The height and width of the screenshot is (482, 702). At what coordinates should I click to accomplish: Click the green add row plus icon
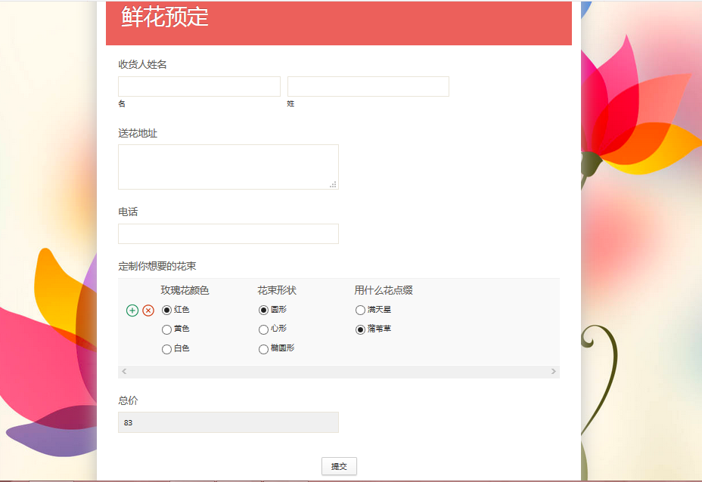[132, 311]
